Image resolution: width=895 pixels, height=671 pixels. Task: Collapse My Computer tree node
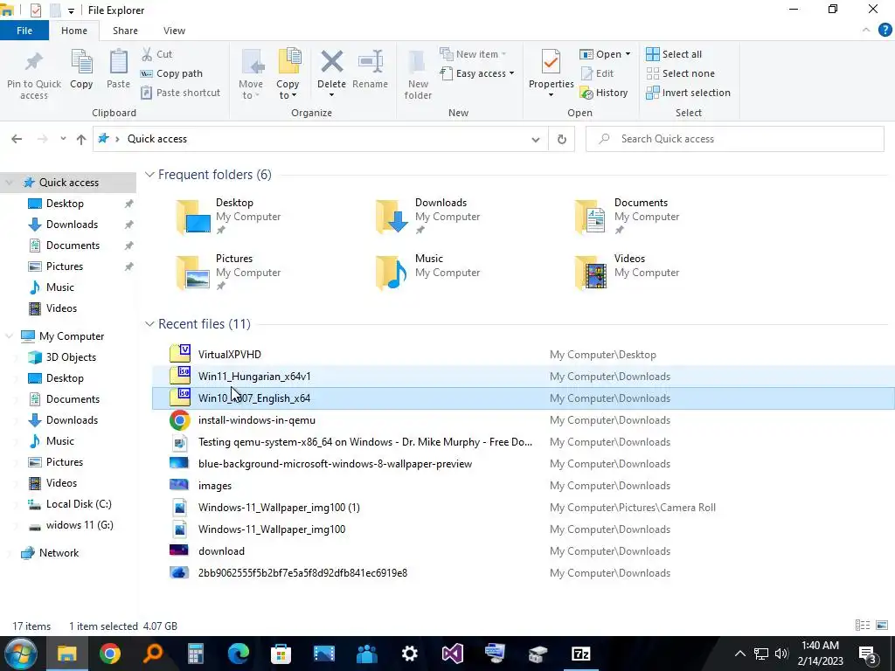pos(9,336)
